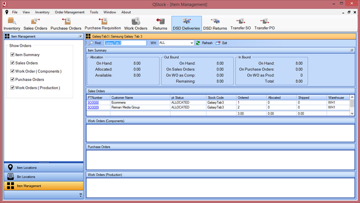Toggle the Purchase Orders checkbox
360x203 pixels.
pos(13,80)
